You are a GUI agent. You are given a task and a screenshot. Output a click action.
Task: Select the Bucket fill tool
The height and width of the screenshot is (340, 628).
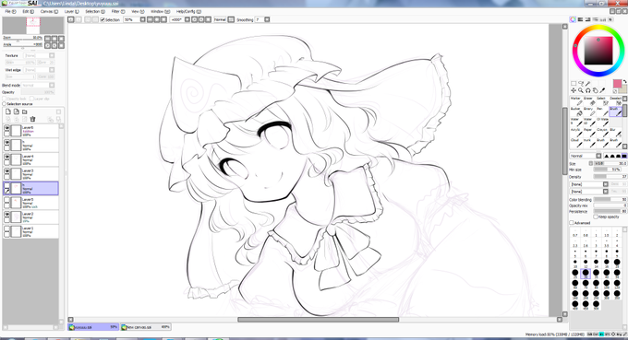(576, 111)
